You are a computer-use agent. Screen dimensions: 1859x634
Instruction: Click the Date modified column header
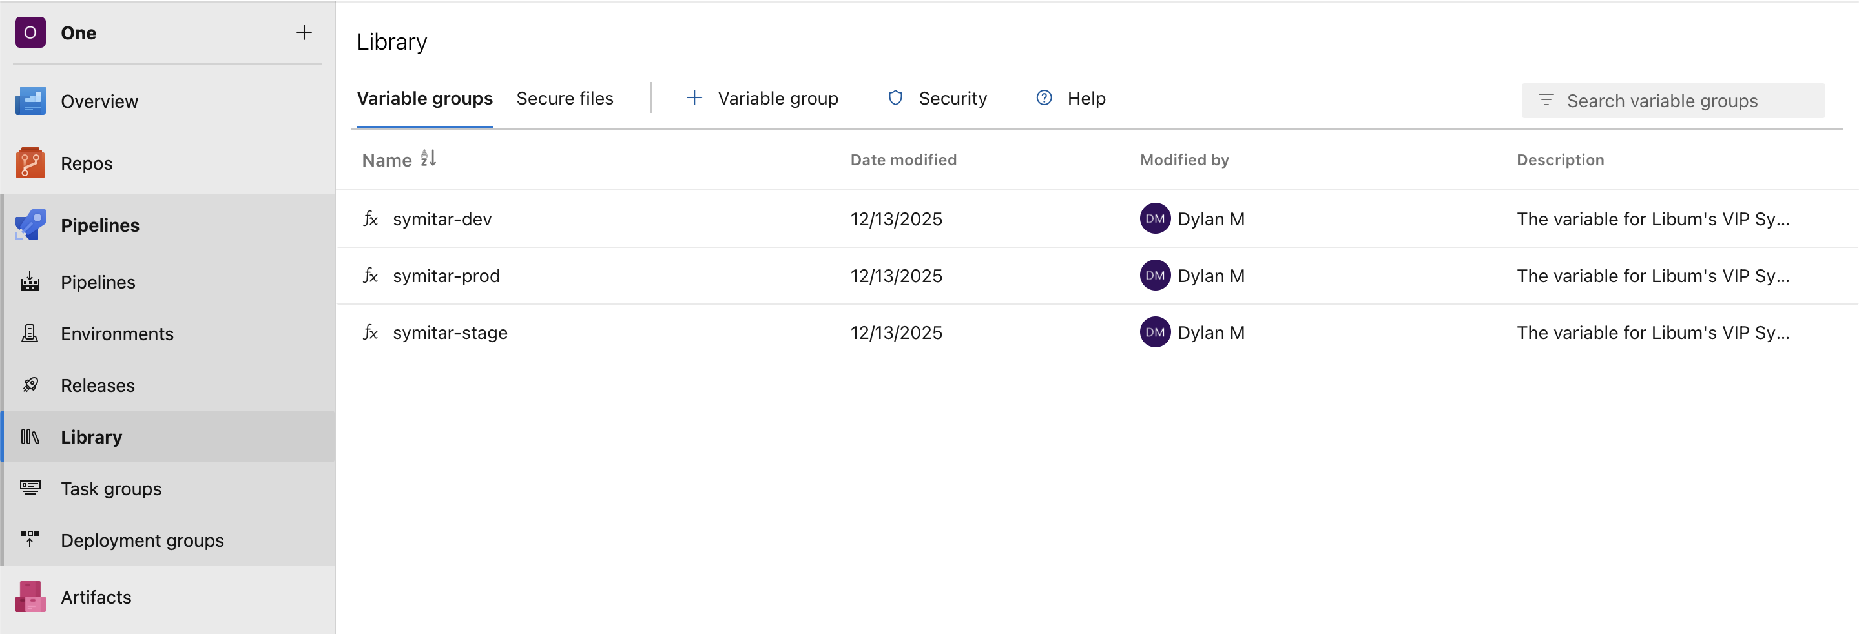click(x=904, y=159)
